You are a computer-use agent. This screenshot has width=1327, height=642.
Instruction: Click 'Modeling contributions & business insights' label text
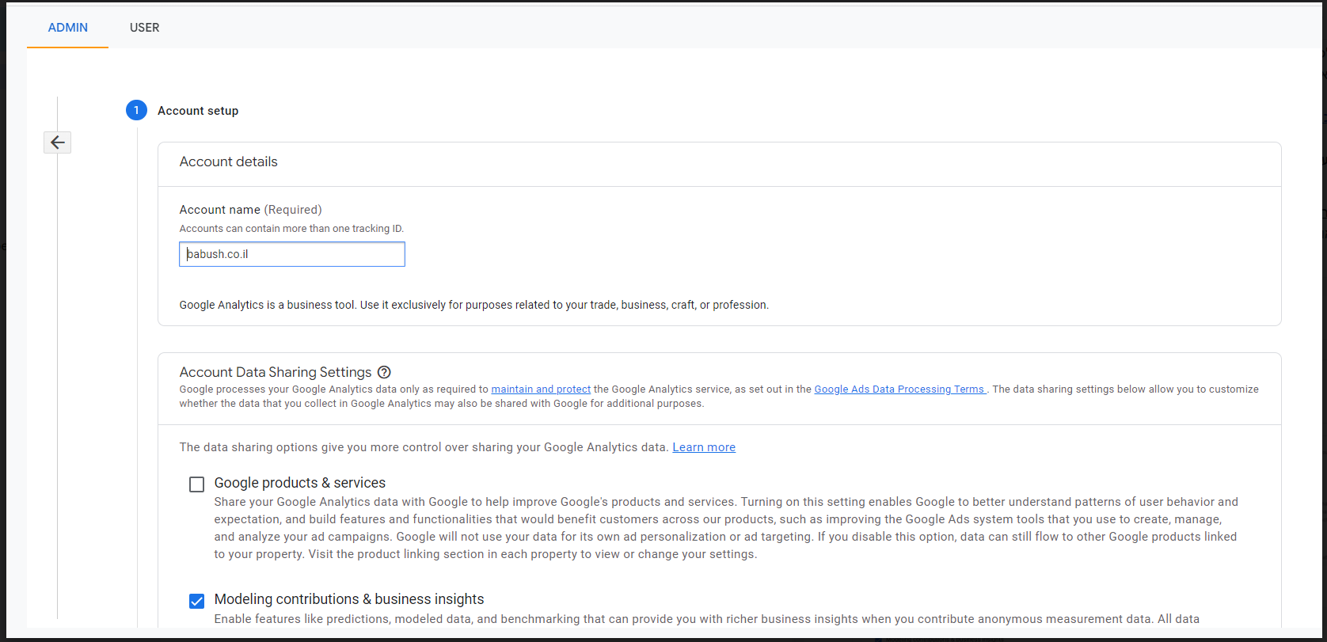click(x=349, y=599)
